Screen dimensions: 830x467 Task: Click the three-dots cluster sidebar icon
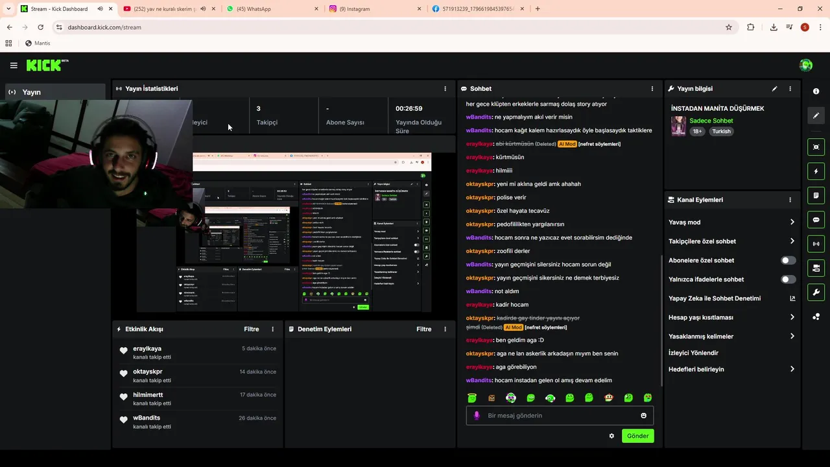click(816, 317)
